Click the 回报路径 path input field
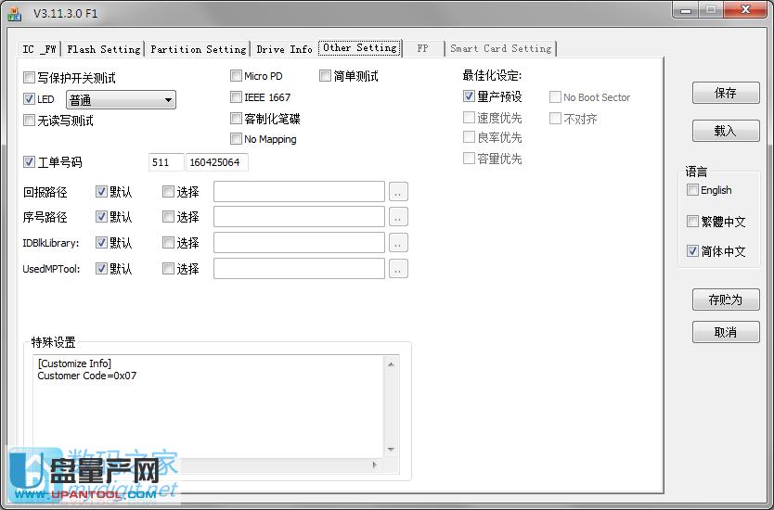 [x=299, y=191]
